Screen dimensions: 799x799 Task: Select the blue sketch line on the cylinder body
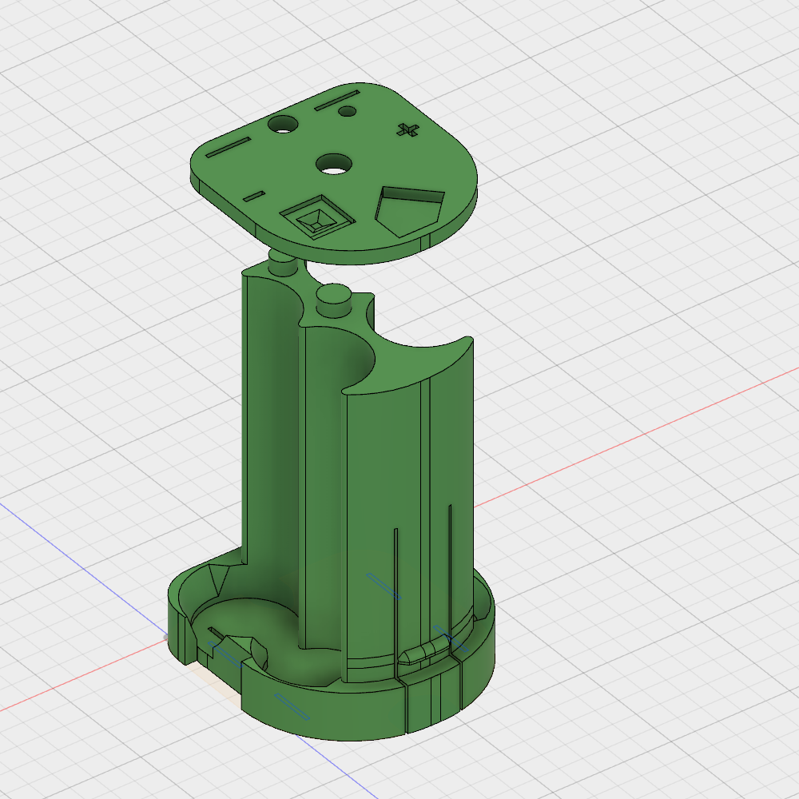pos(384,585)
